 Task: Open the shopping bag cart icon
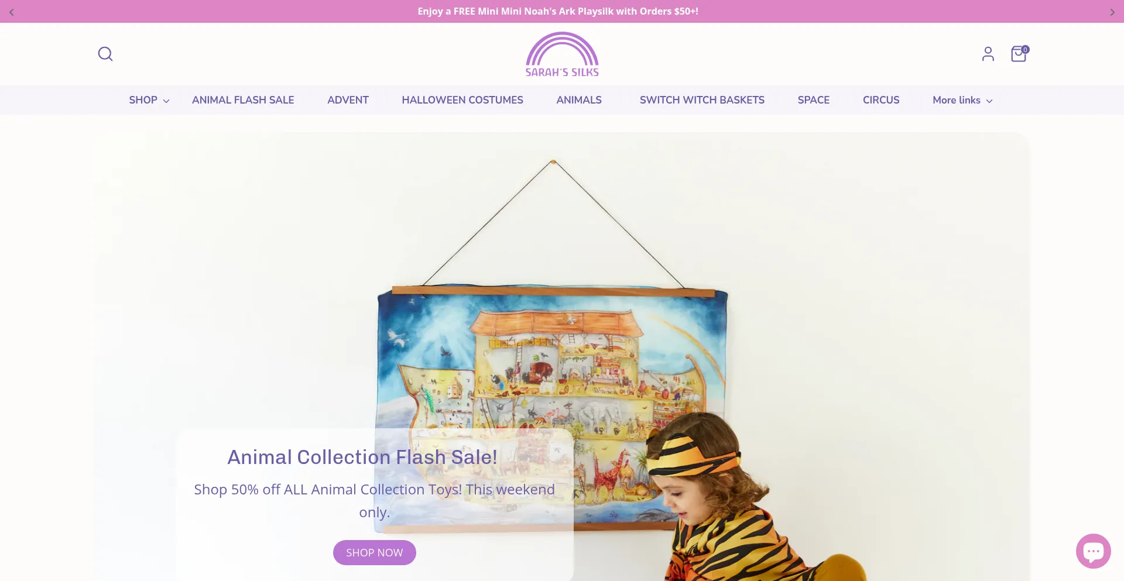(x=1019, y=54)
